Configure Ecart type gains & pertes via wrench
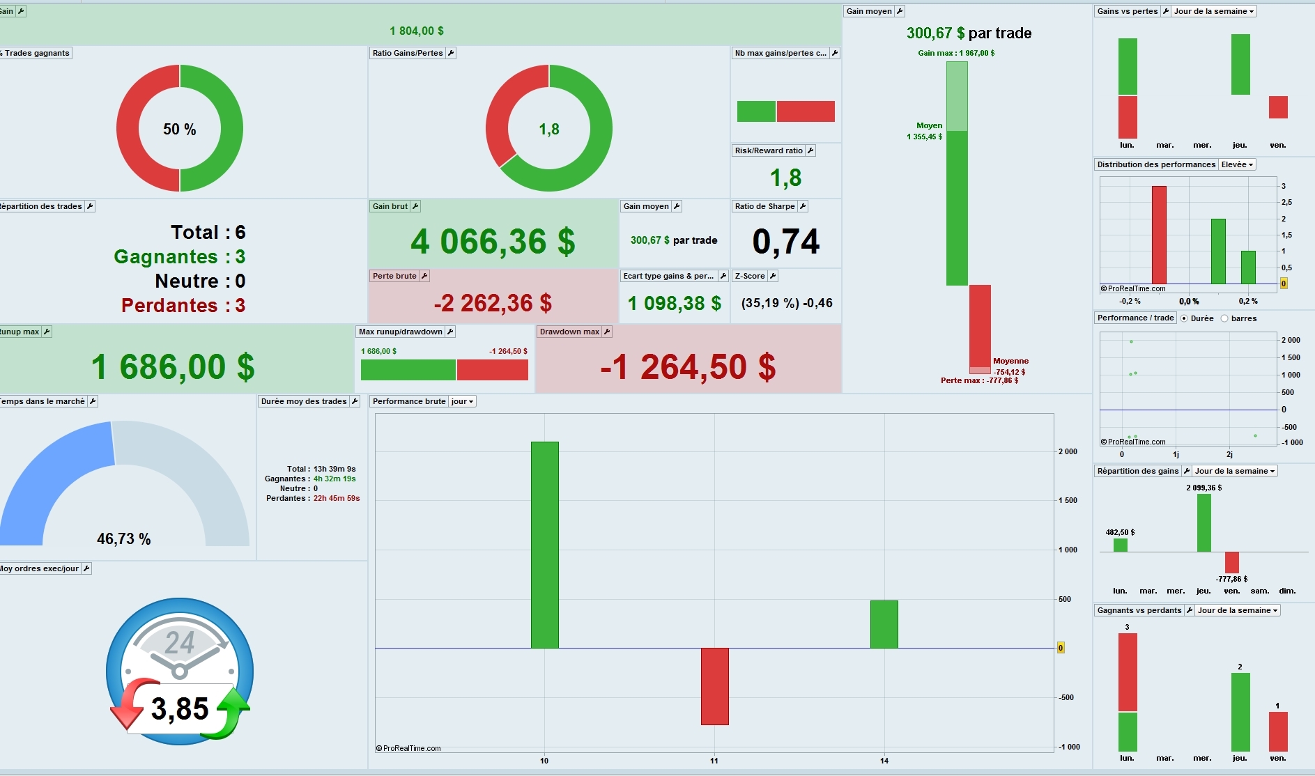The width and height of the screenshot is (1315, 776). pos(723,276)
